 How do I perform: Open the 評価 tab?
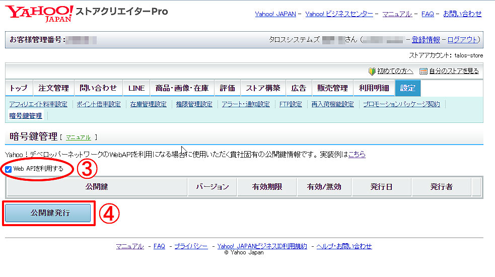pyautogui.click(x=227, y=88)
